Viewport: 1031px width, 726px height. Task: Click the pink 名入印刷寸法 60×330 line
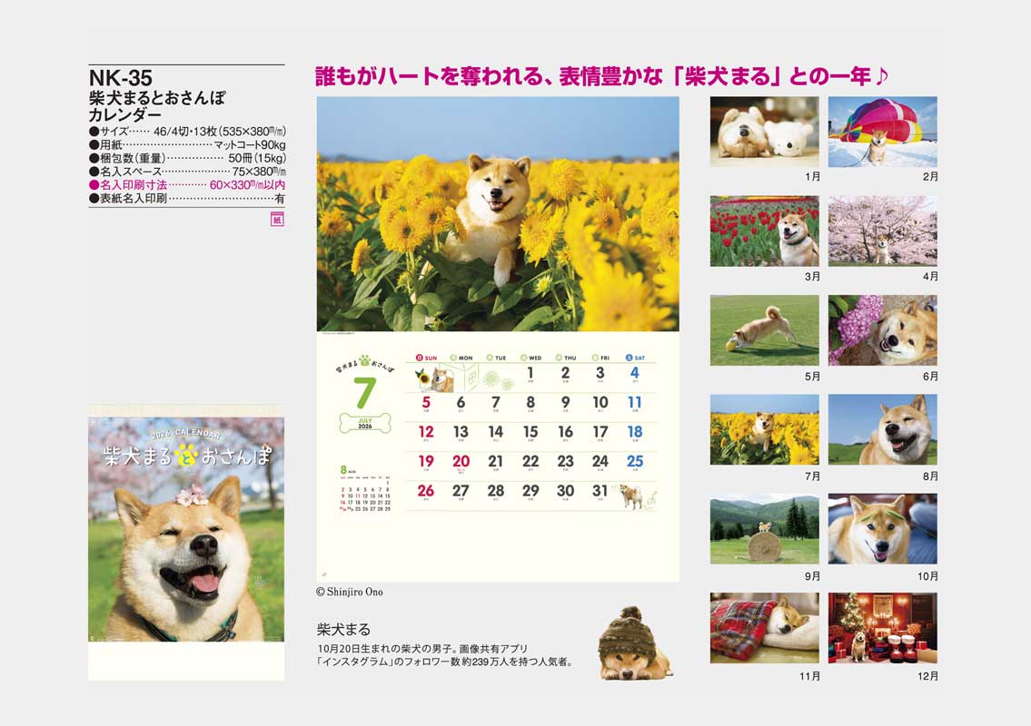[x=187, y=185]
